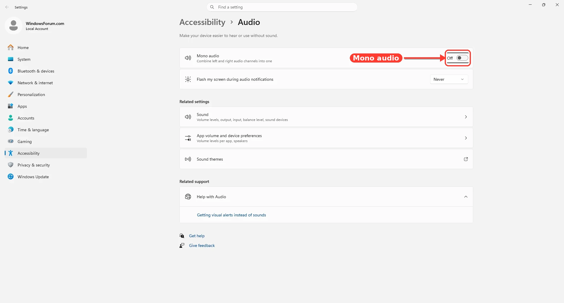Go back to Accessibility breadcrumb
This screenshot has width=564, height=303.
202,22
